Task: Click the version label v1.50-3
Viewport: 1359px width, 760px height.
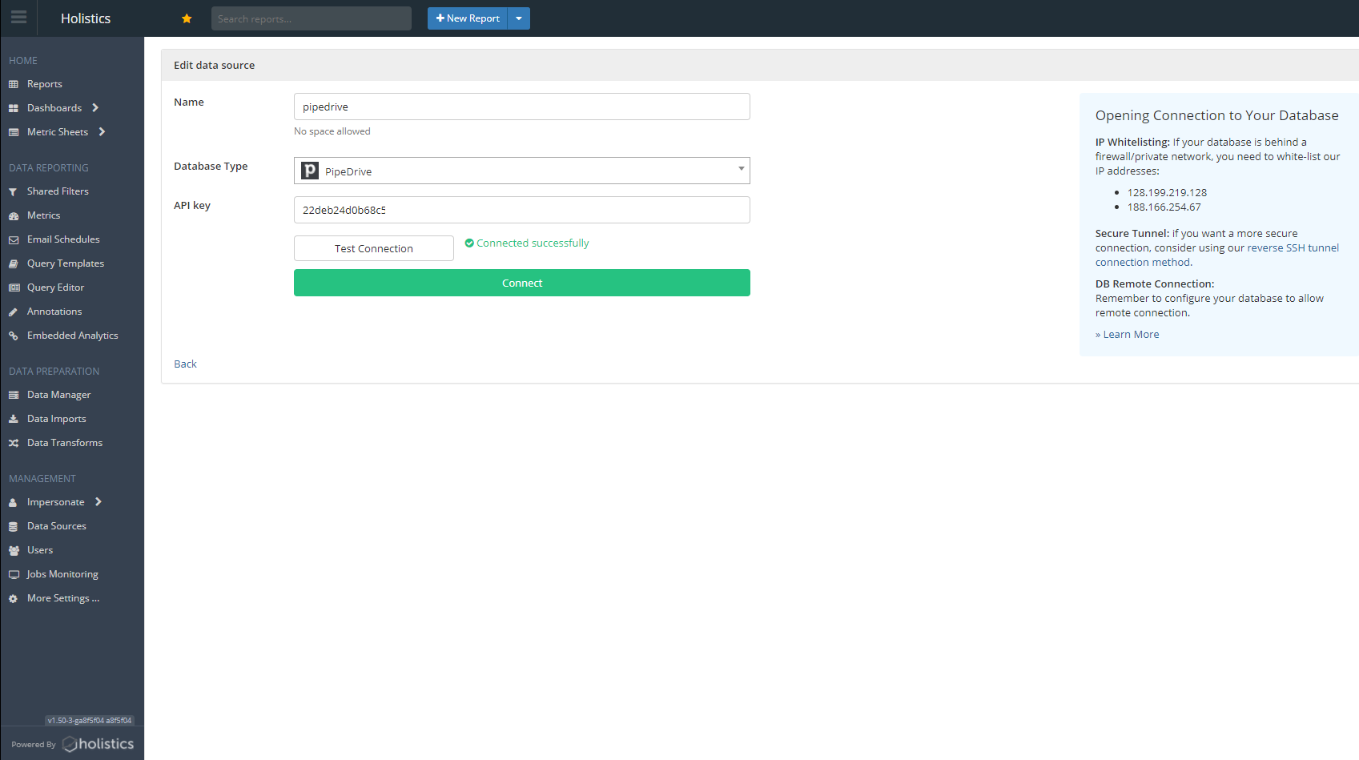Action: coord(90,721)
